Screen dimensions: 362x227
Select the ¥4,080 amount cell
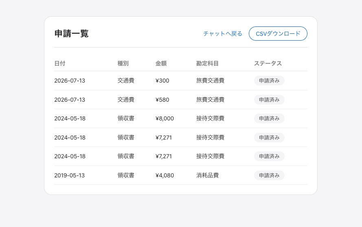point(165,175)
